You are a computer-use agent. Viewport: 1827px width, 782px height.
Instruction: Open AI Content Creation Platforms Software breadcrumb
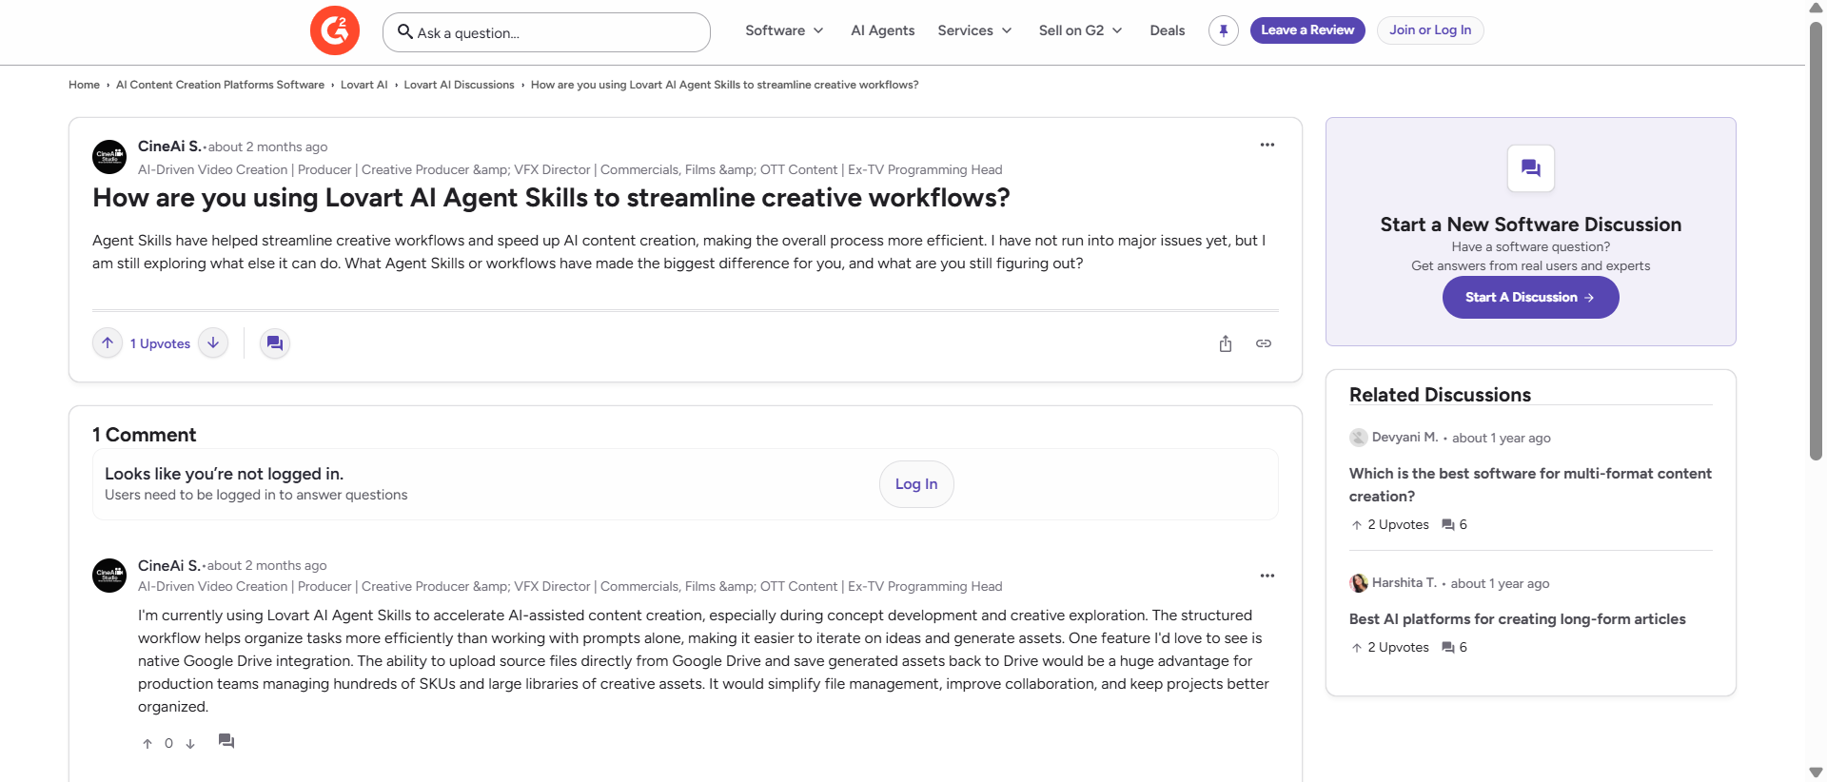pyautogui.click(x=220, y=85)
